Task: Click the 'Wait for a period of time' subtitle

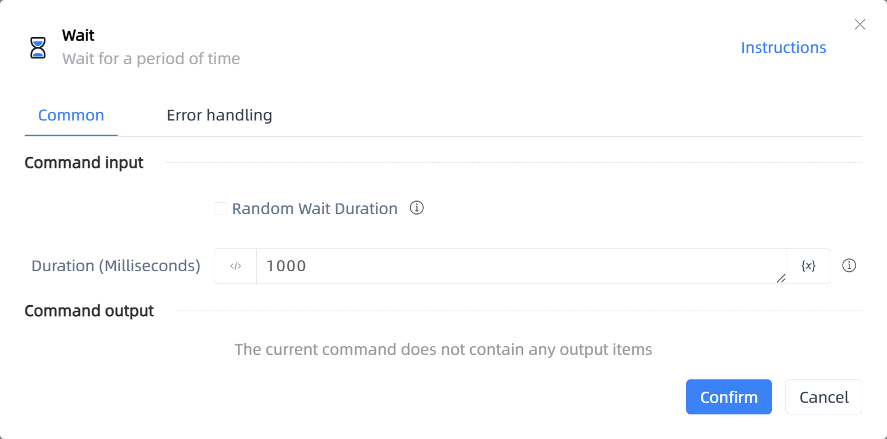Action: 151,59
